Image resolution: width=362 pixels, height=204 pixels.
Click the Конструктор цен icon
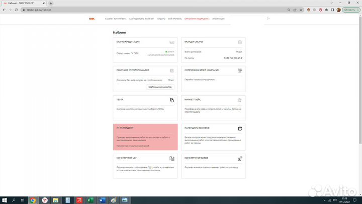[x=172, y=159]
